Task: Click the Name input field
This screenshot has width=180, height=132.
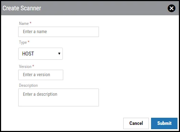Action: [x=59, y=32]
